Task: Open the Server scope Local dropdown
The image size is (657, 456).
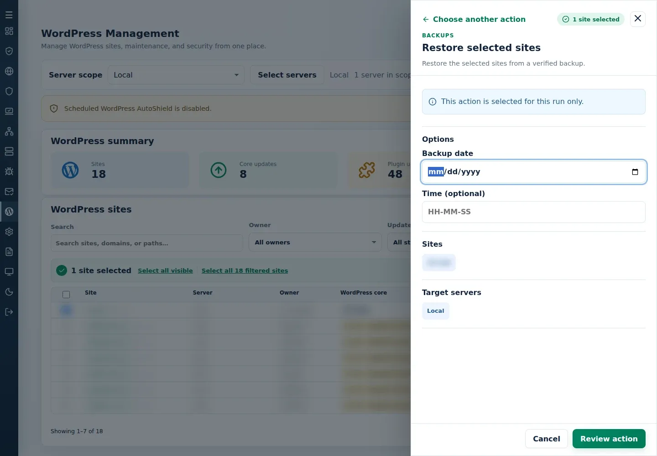Action: (x=176, y=75)
